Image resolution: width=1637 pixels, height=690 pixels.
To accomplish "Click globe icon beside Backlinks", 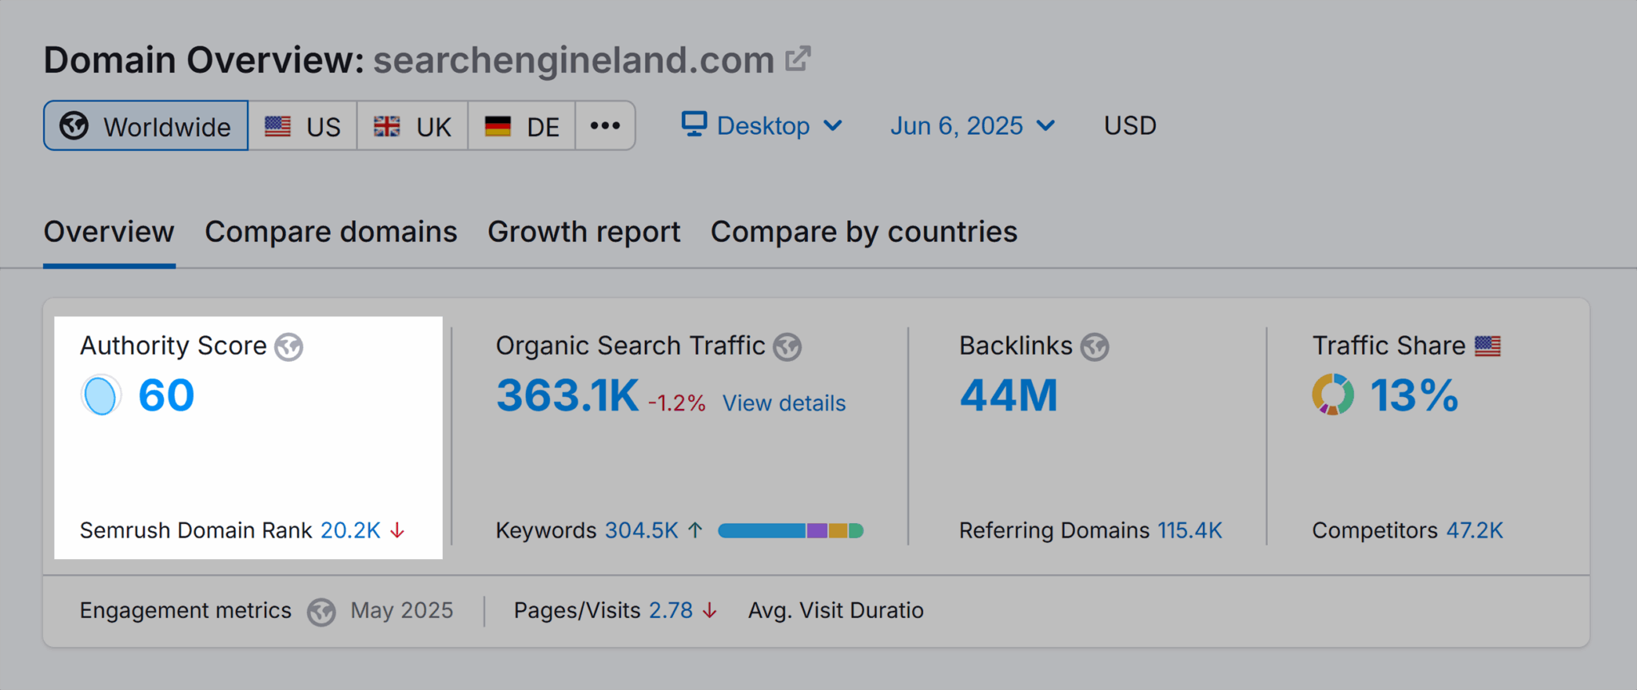I will point(1094,347).
